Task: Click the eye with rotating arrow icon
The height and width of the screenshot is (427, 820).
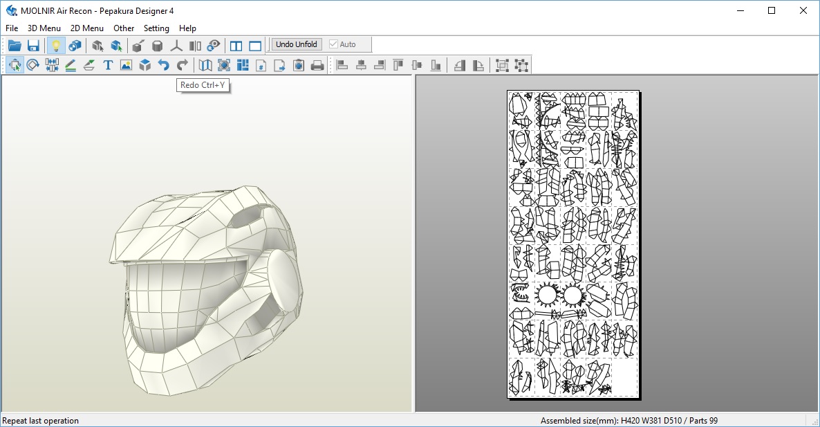Action: [214, 46]
